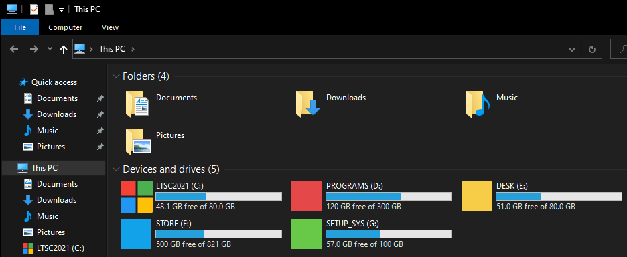Image resolution: width=627 pixels, height=257 pixels.
Task: Open the recent locations dropdown arrow
Action: [x=50, y=49]
